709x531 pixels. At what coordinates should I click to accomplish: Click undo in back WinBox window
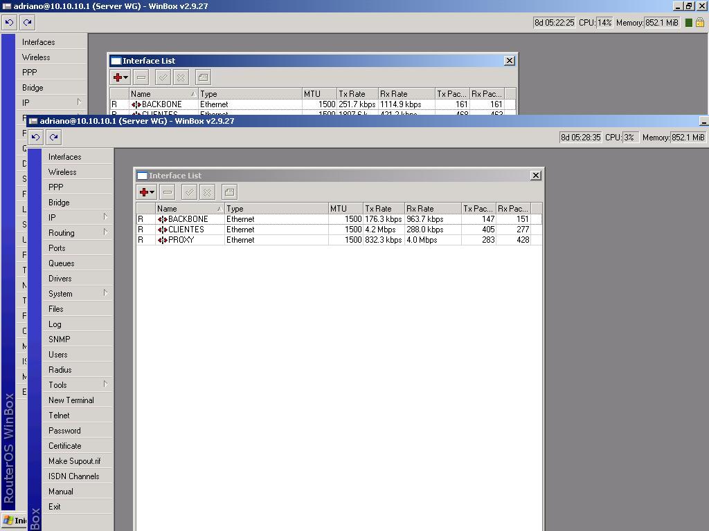[10, 23]
